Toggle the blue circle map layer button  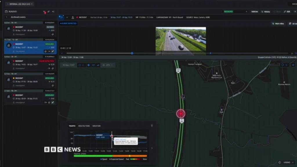(x=89, y=65)
